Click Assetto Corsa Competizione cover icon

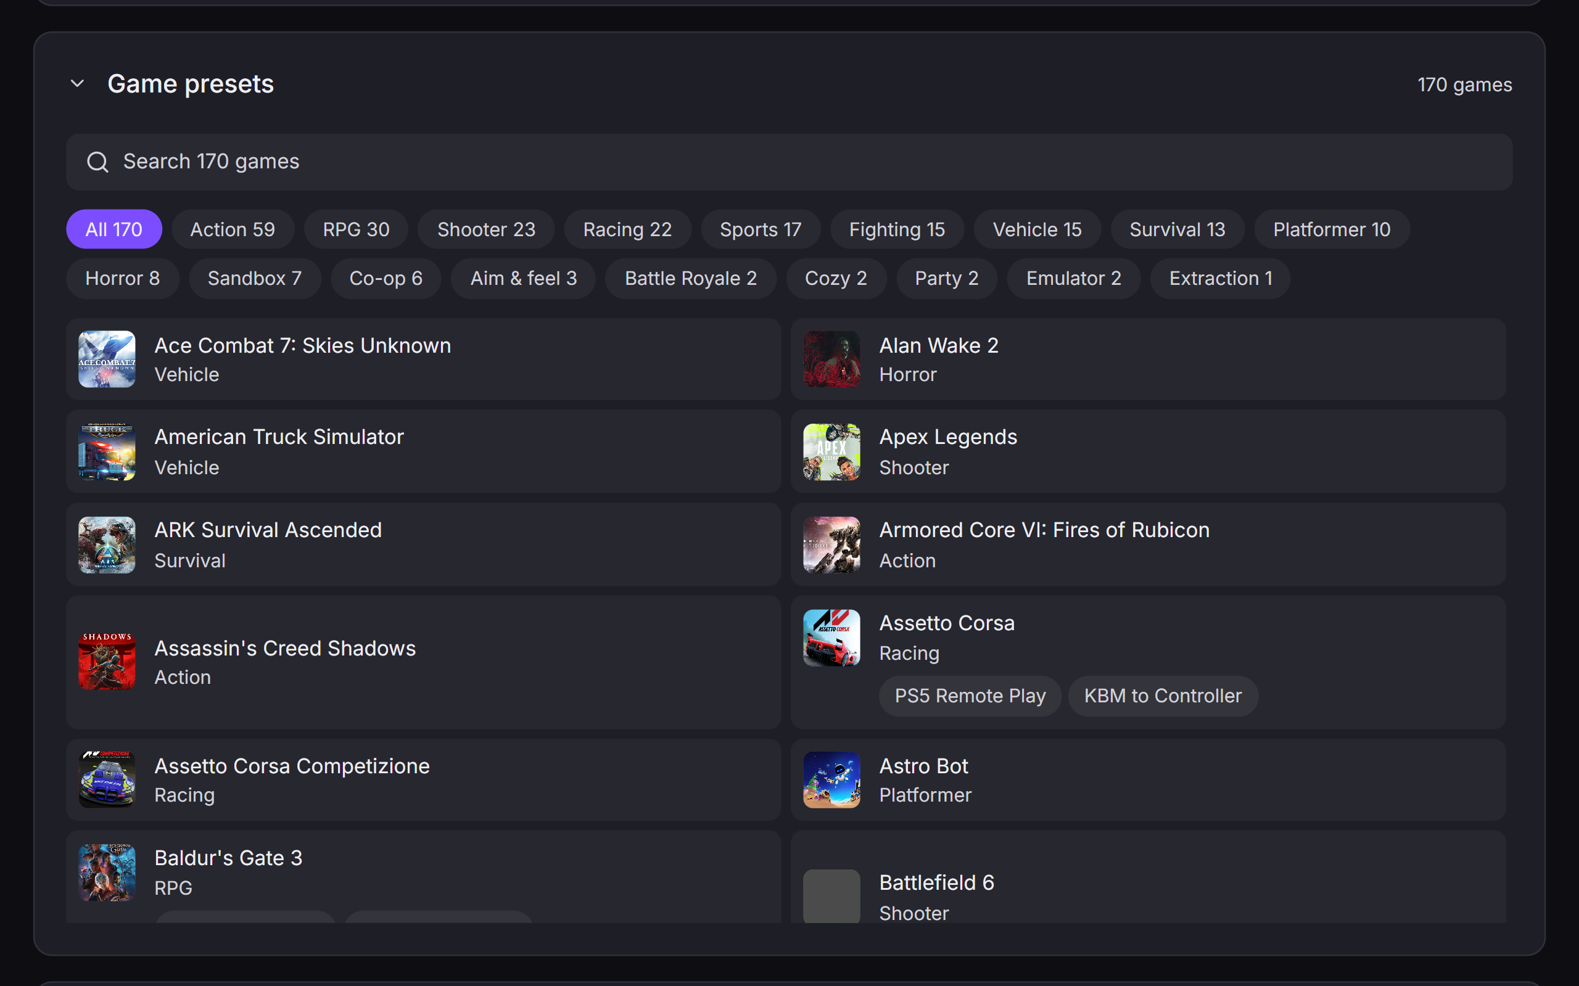pos(107,780)
